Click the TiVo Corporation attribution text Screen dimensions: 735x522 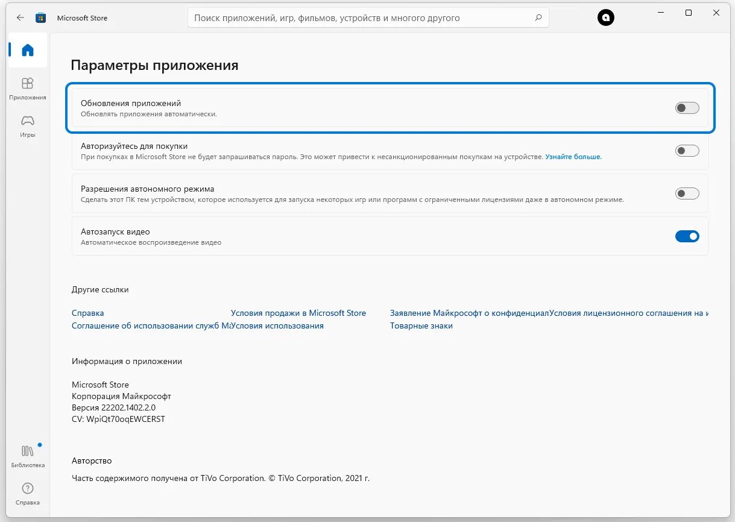click(221, 479)
